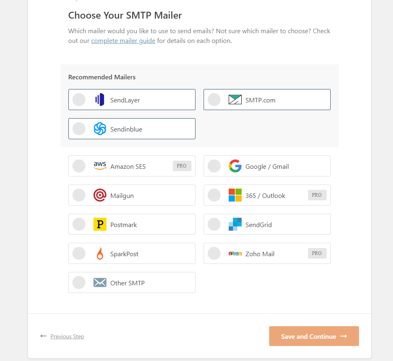
Task: Click the SendGrid blue squares logo
Action: point(235,224)
